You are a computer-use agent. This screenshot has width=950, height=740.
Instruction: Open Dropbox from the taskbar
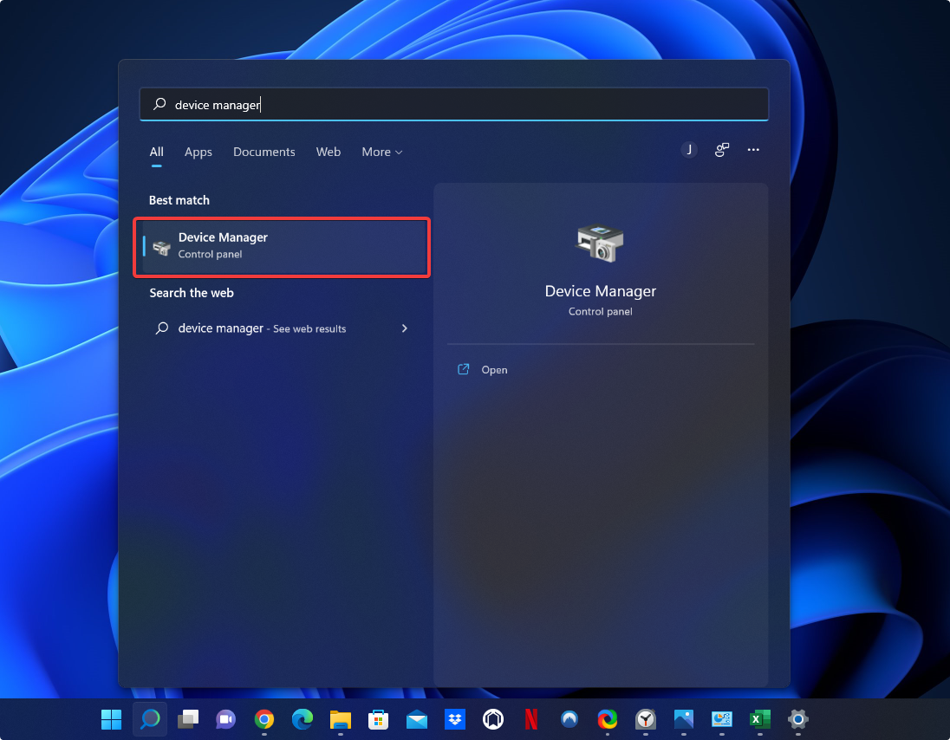click(455, 719)
